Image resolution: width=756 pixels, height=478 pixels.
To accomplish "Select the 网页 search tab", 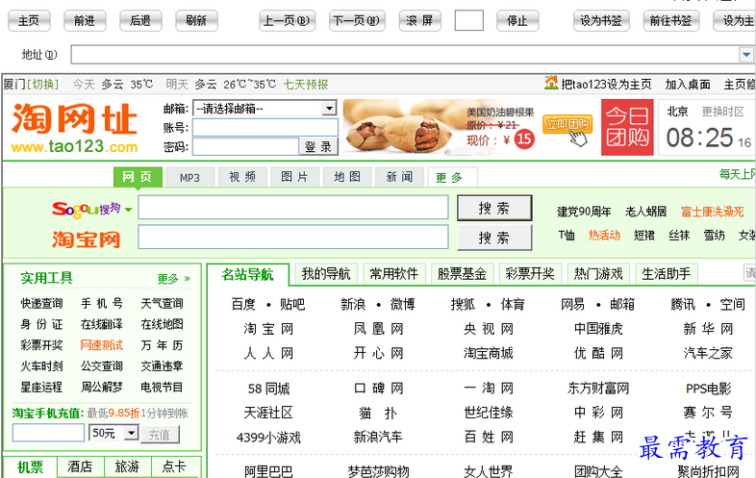I will coord(138,177).
